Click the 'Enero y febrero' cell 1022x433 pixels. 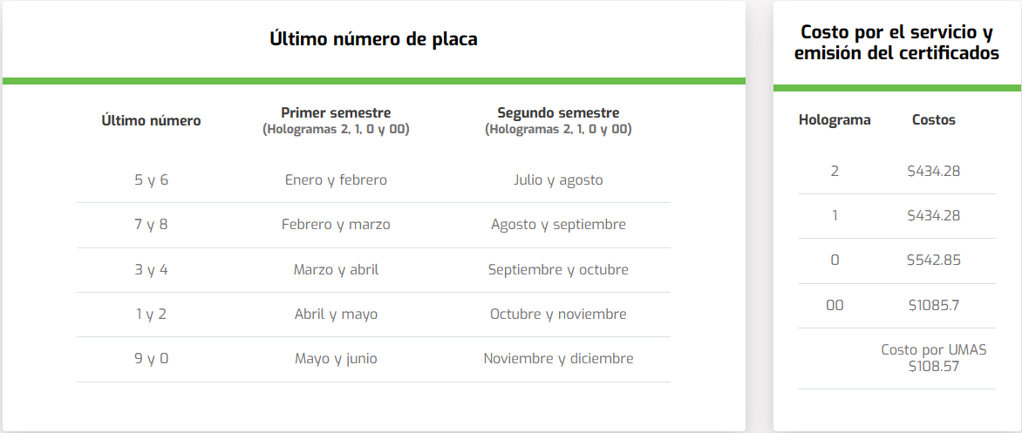[336, 180]
